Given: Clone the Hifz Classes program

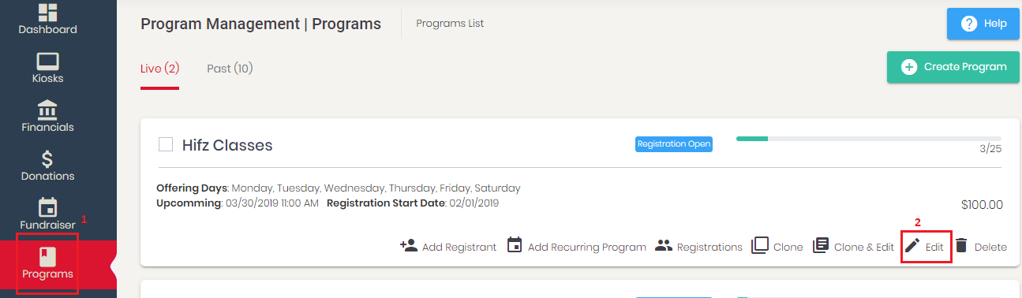Looking at the screenshot, I should point(777,246).
